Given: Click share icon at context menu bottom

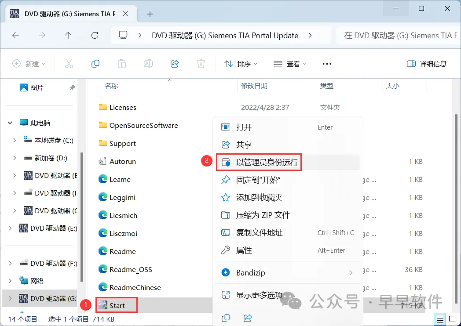Looking at the screenshot, I should pyautogui.click(x=248, y=318).
